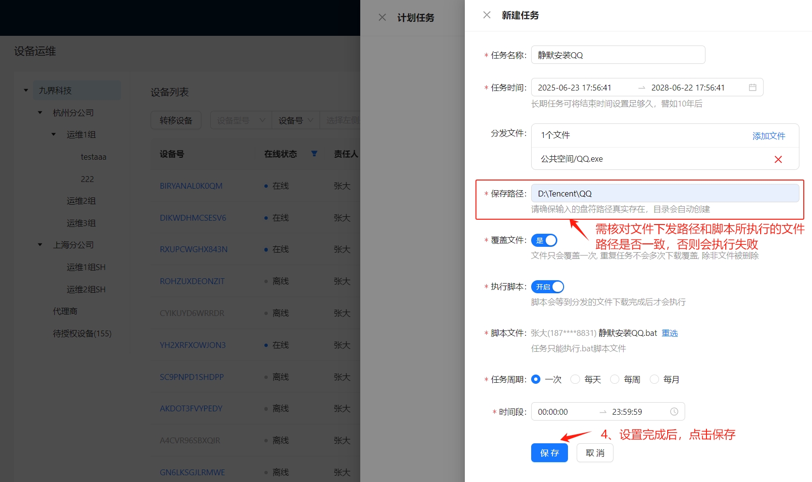Click 重选 link for script file
812x482 pixels.
pos(670,333)
